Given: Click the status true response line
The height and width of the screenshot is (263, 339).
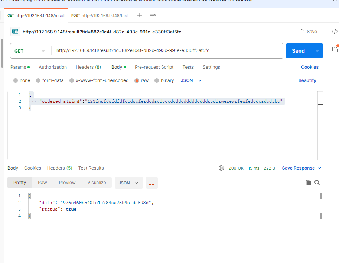Looking at the screenshot, I should (x=58, y=209).
